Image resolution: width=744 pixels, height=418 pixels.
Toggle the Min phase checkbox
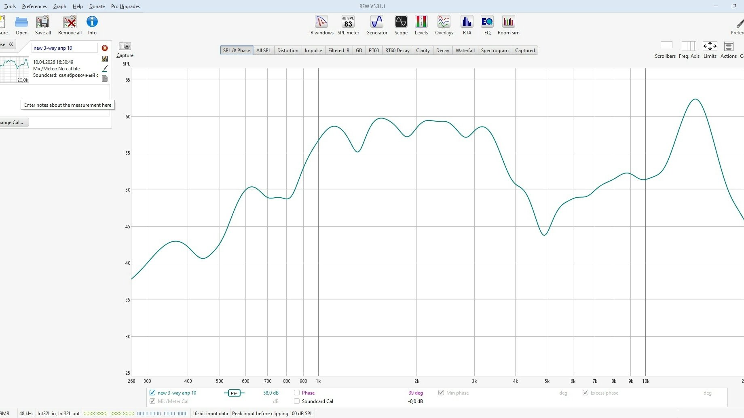(441, 393)
